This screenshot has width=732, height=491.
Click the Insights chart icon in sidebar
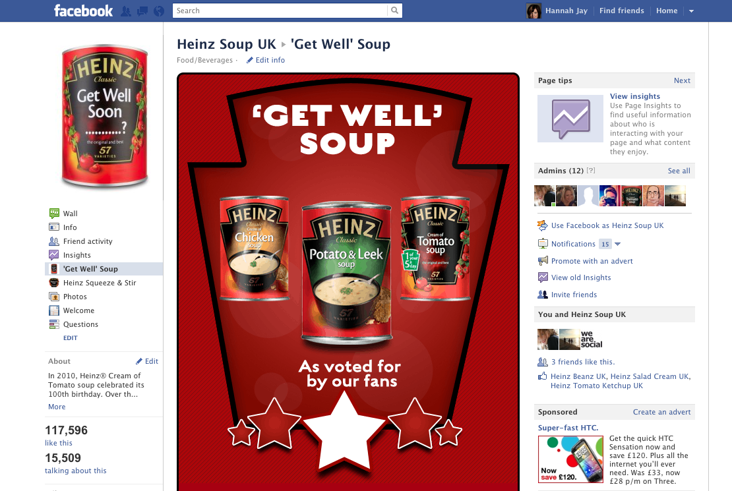pyautogui.click(x=54, y=255)
